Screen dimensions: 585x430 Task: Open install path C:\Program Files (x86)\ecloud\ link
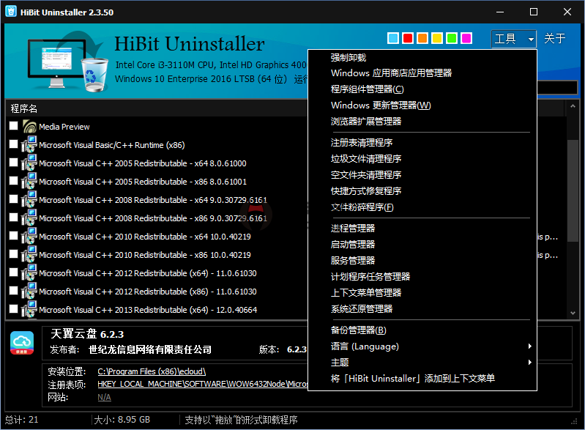coord(152,371)
